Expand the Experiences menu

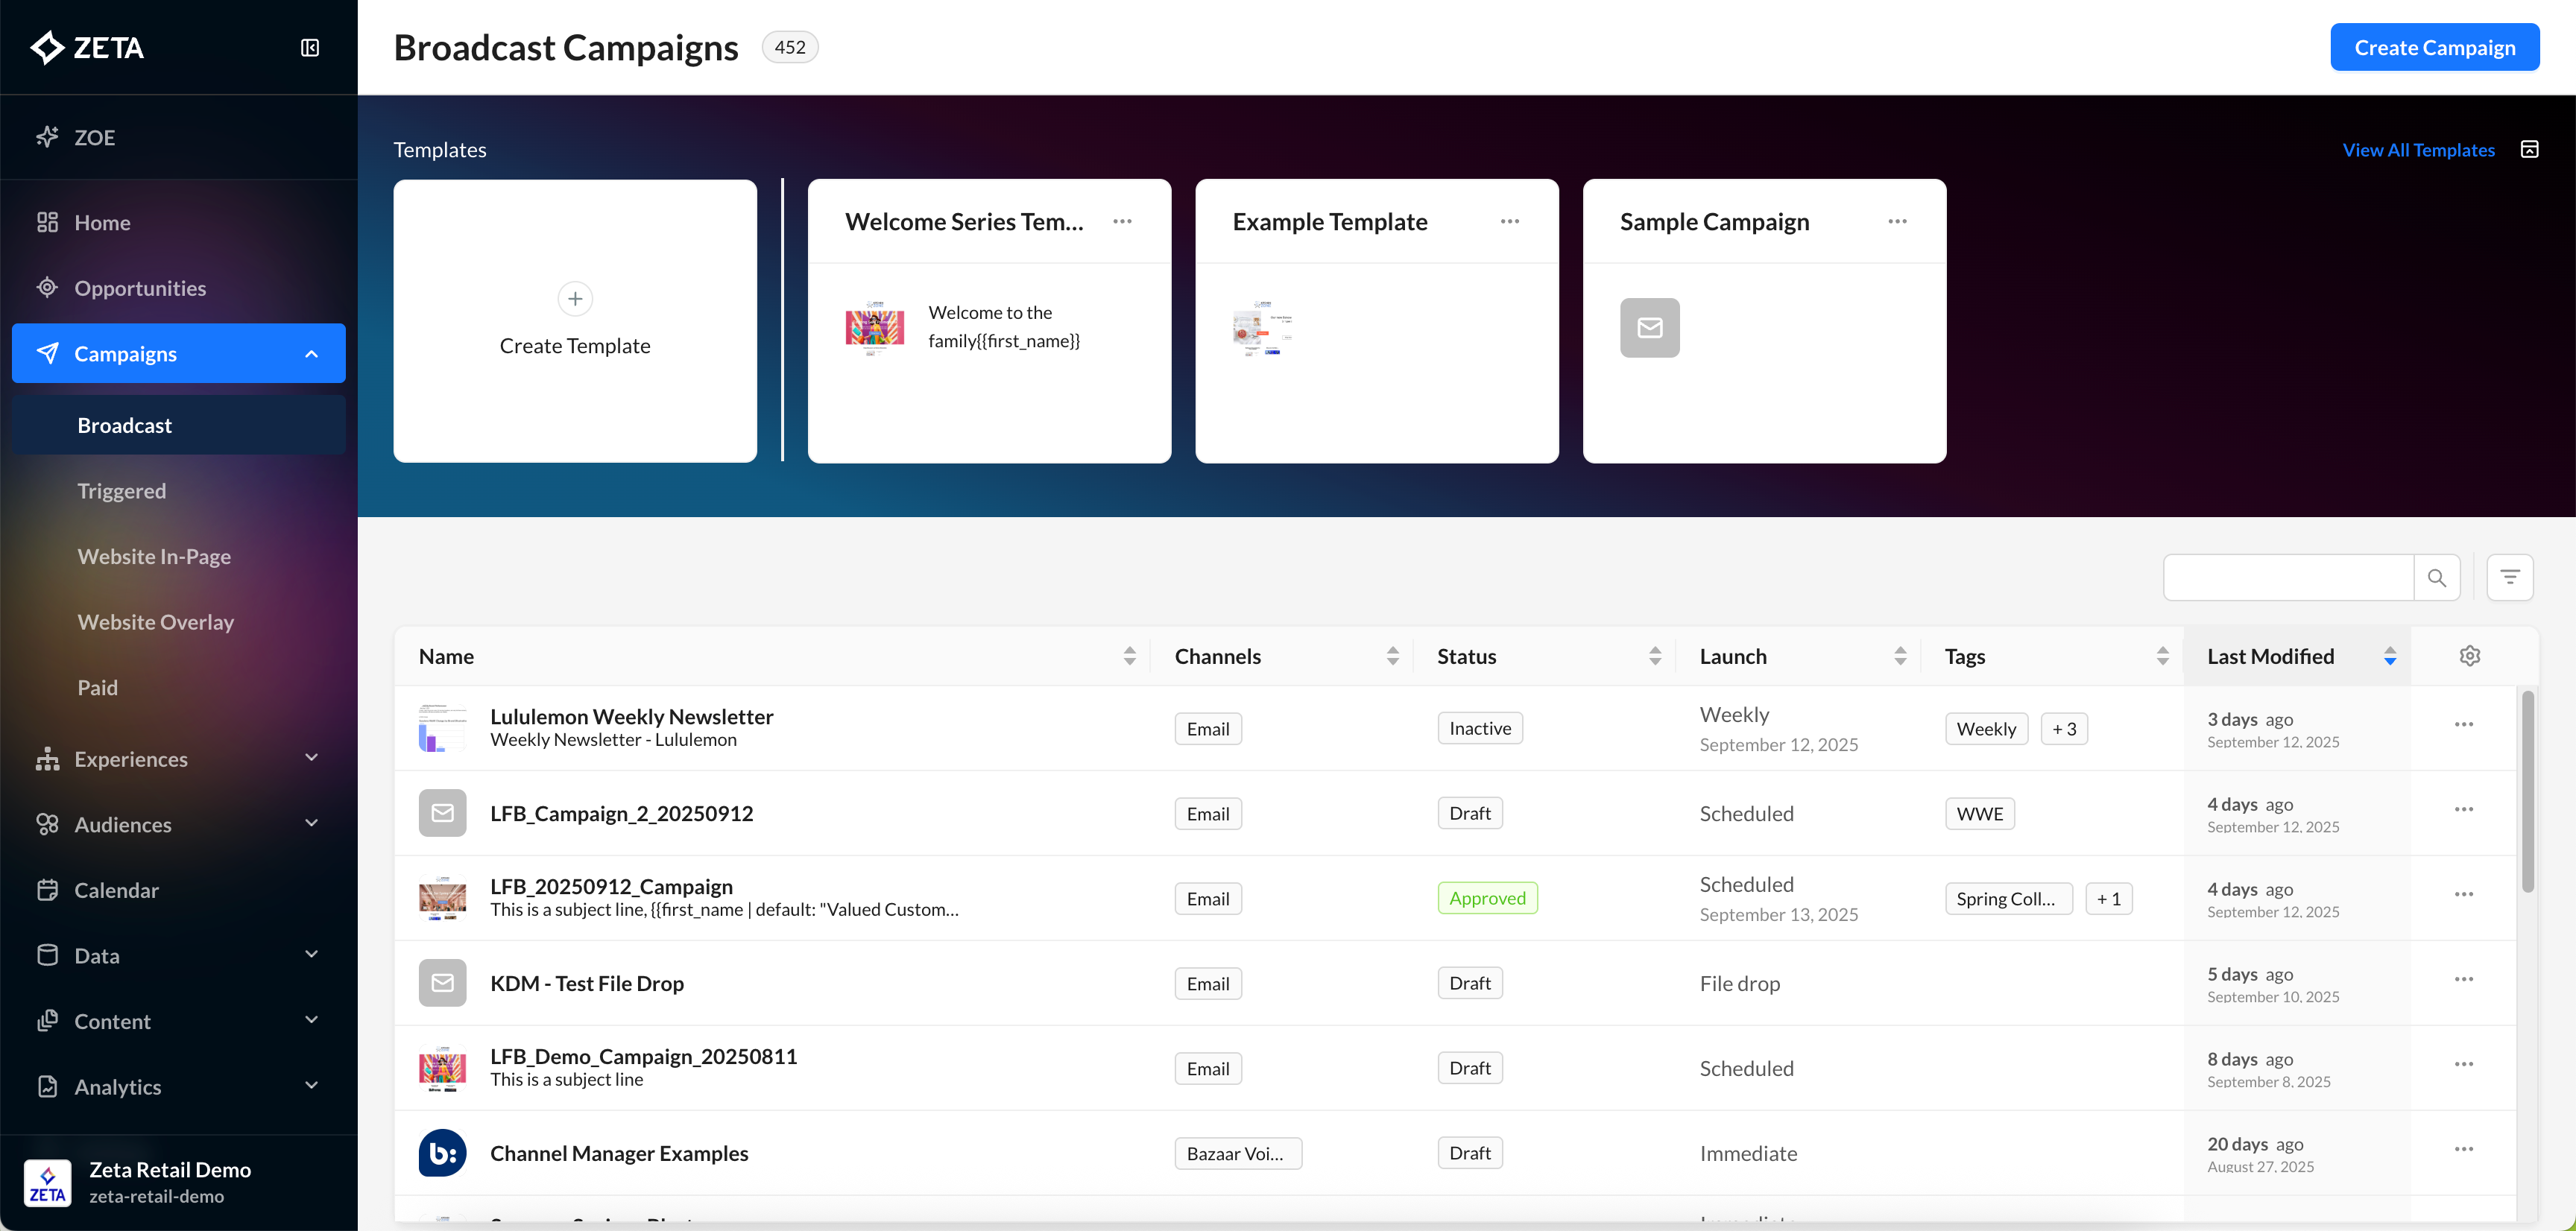pyautogui.click(x=311, y=758)
